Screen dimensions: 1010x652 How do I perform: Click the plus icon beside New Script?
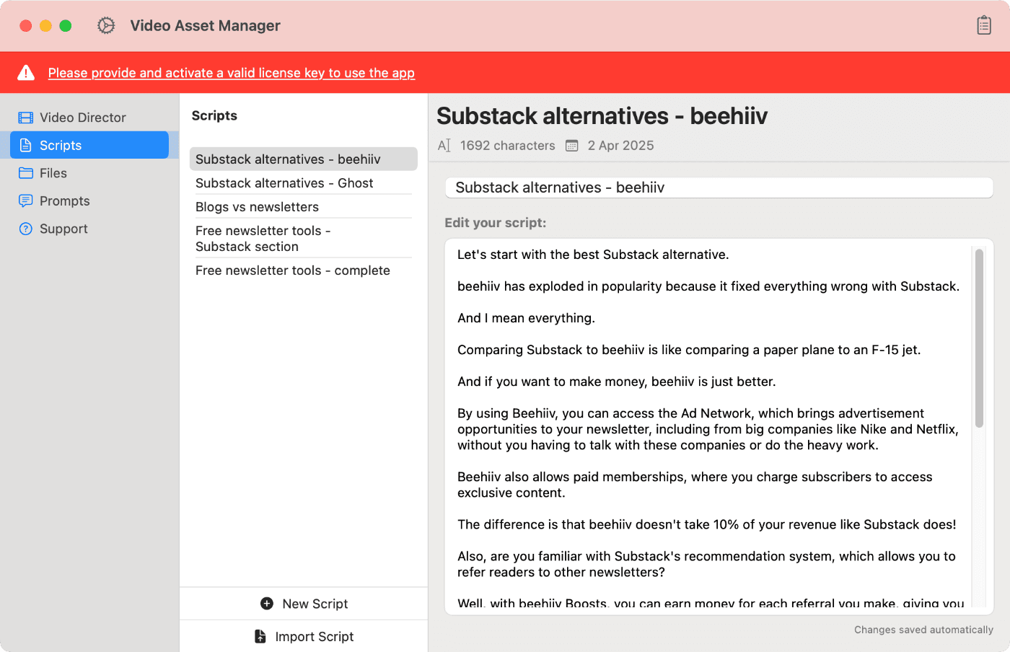click(267, 604)
